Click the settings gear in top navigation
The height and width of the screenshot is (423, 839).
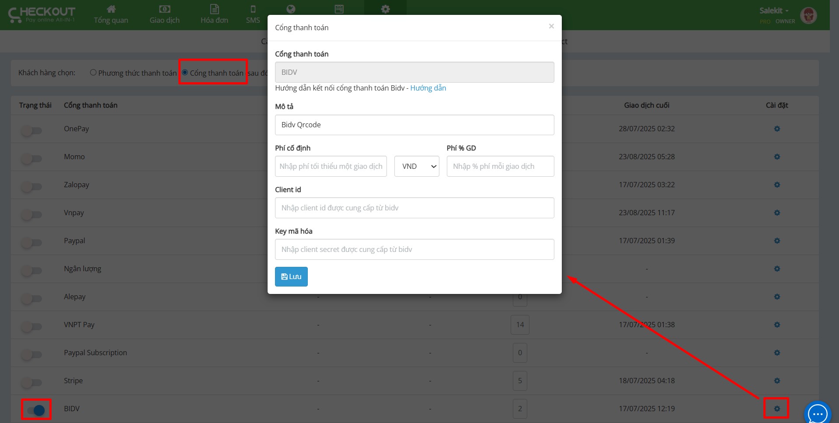(x=385, y=9)
